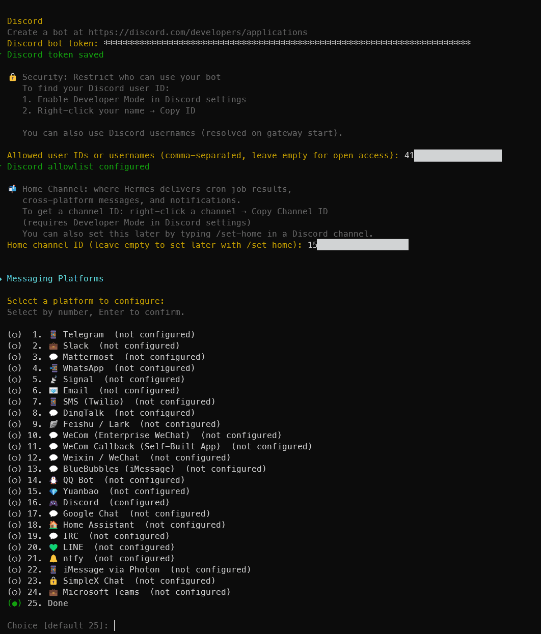Click the Home Channel mailbox icon
Screen dimensions: 541x634
(13, 189)
